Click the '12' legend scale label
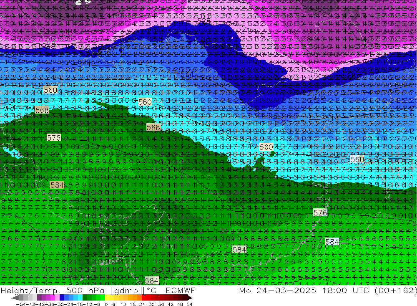 tap(123, 304)
